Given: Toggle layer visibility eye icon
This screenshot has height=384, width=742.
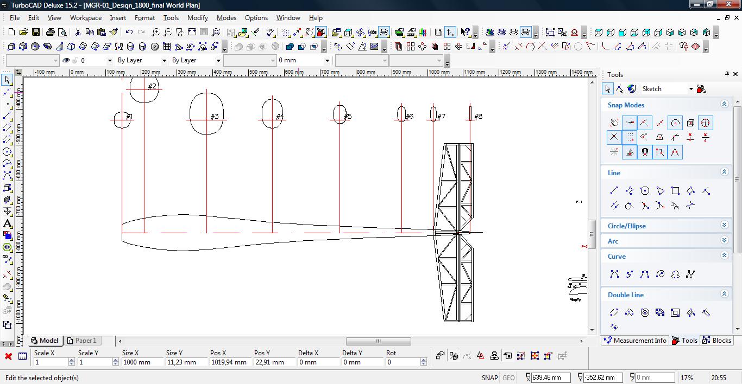Looking at the screenshot, I should 66,60.
